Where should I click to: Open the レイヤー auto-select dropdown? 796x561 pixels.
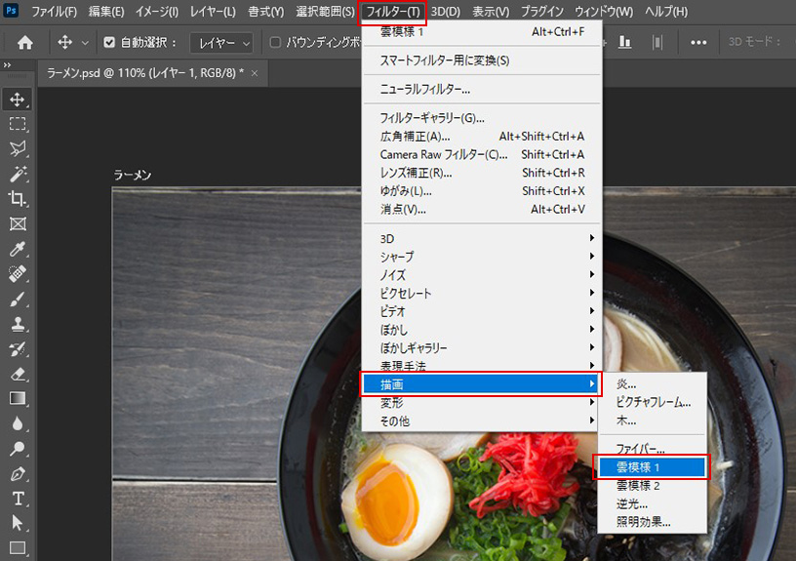(x=221, y=43)
